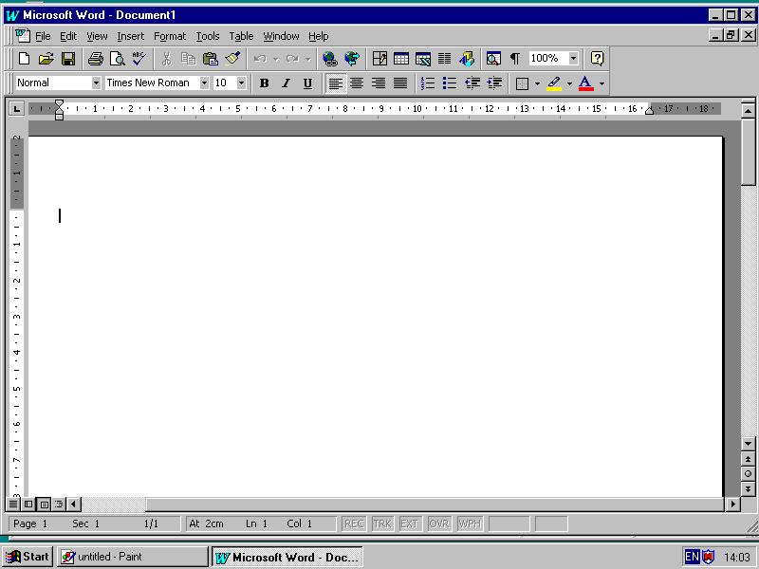Toggle the numbered list
This screenshot has height=569, width=759.
(428, 83)
